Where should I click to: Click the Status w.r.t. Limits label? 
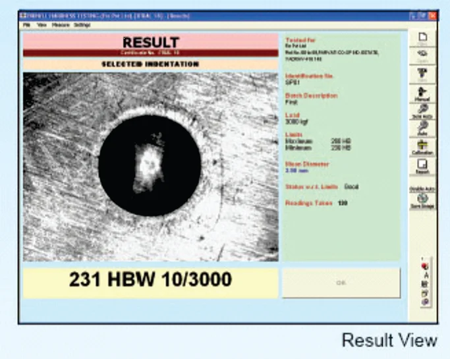pyautogui.click(x=312, y=187)
